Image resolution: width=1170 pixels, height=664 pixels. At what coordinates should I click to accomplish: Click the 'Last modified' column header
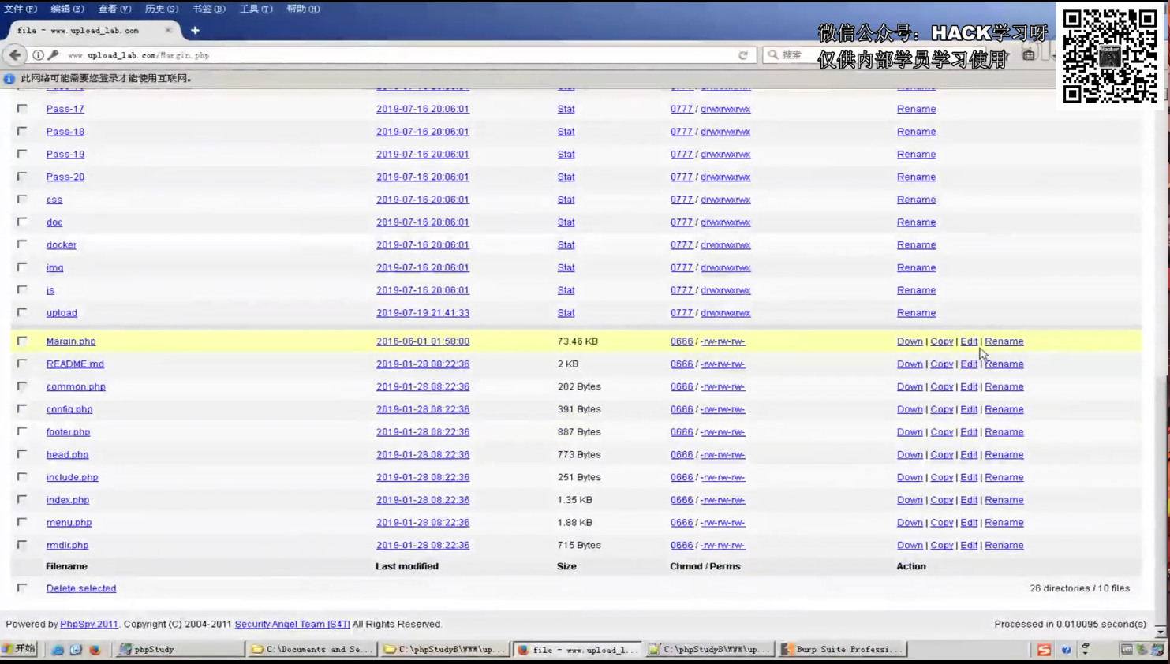[x=407, y=566]
